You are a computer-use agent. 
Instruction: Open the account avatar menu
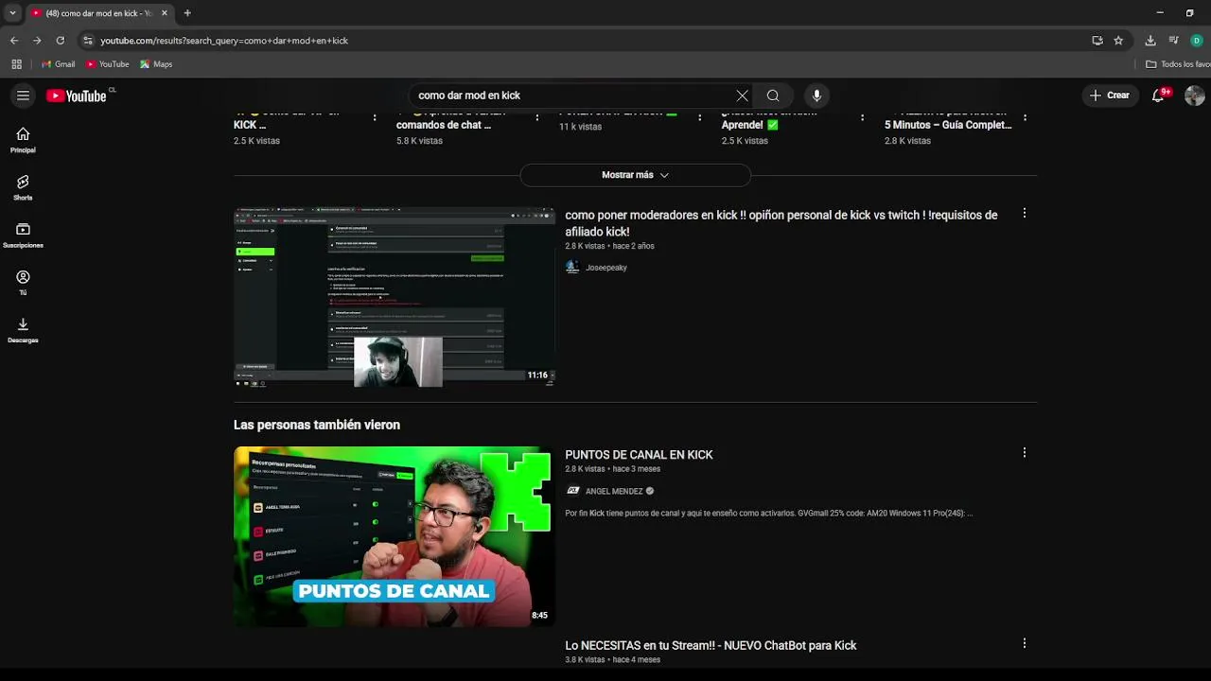(1194, 96)
